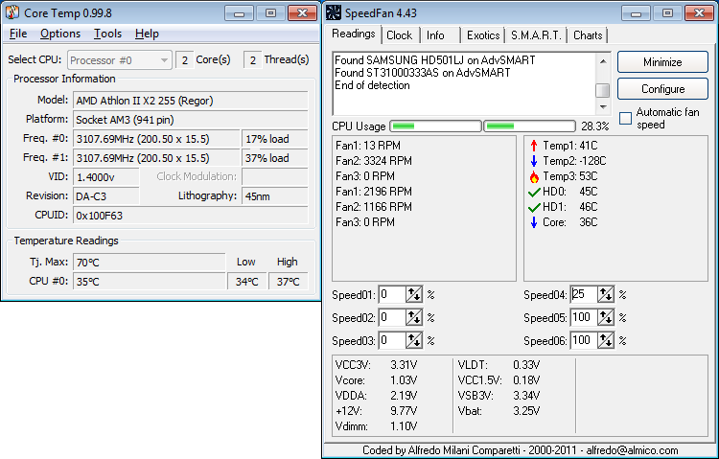Open the Help menu in Core Temp
Screen dimensions: 719x459
point(147,34)
